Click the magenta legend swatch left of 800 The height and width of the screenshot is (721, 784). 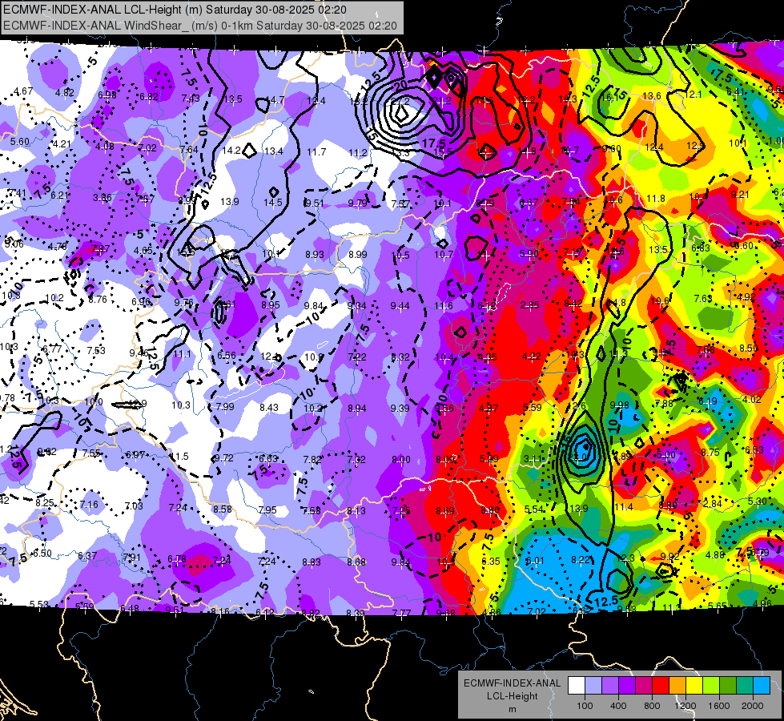(x=644, y=686)
